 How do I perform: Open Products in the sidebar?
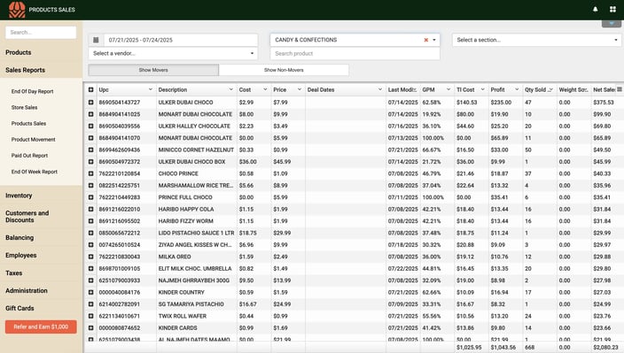click(19, 52)
